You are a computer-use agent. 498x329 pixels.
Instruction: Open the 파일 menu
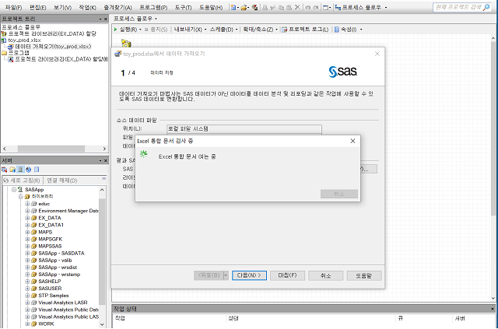[13, 7]
